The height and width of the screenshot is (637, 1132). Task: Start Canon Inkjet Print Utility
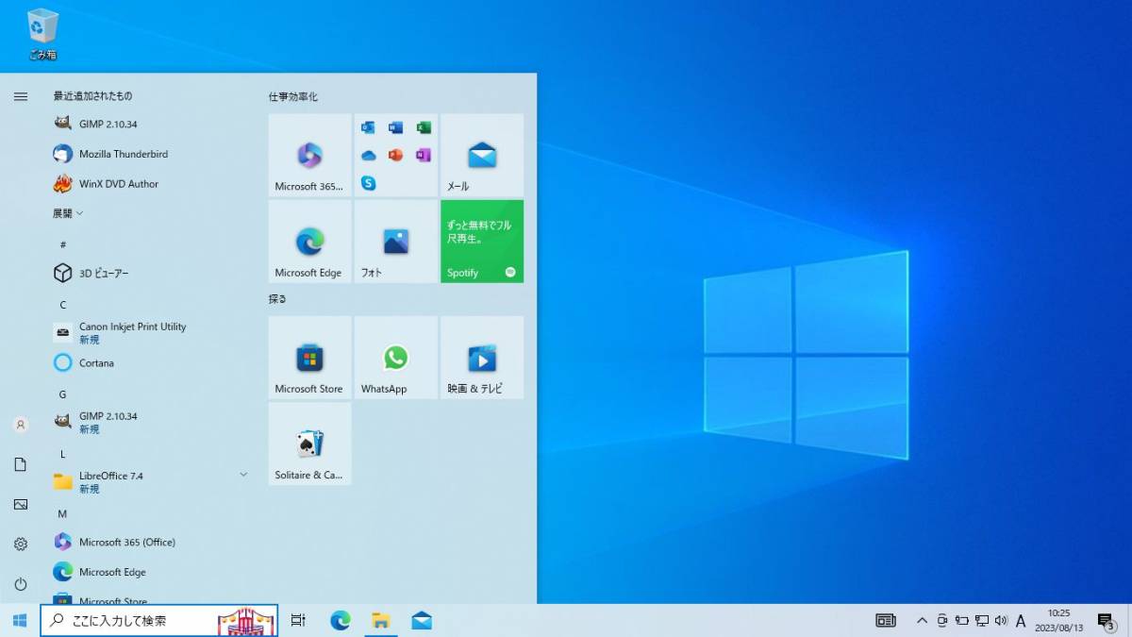coord(151,332)
